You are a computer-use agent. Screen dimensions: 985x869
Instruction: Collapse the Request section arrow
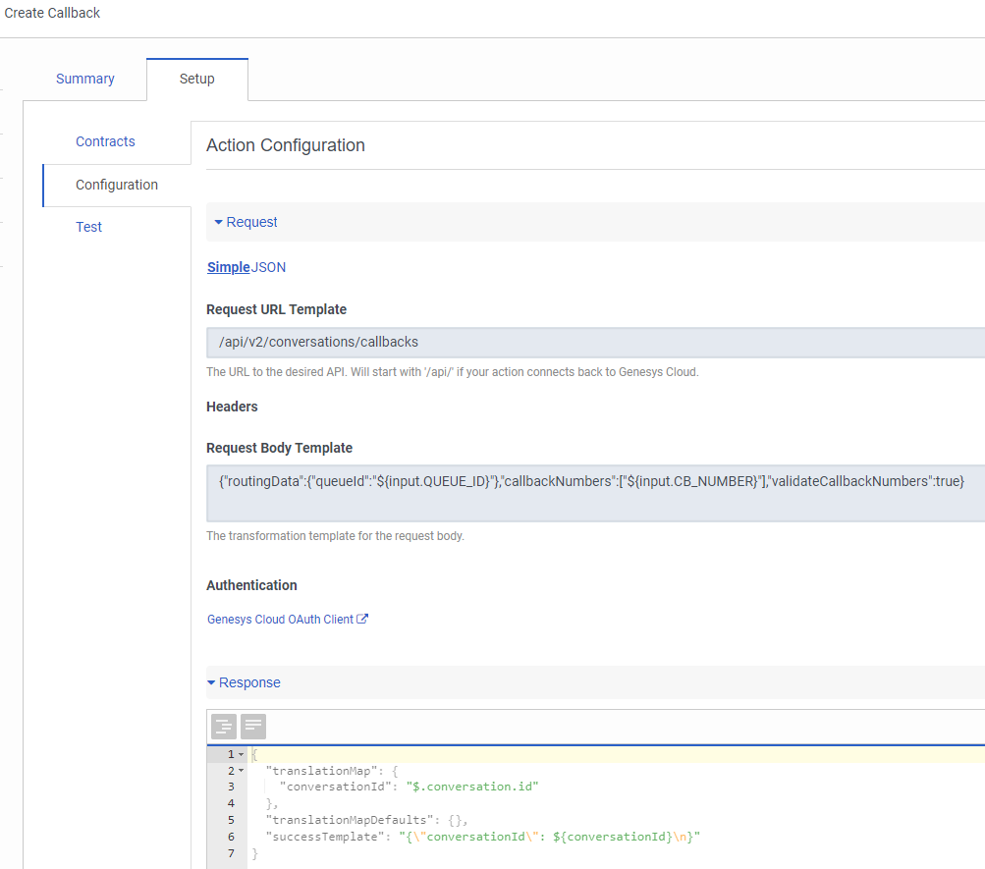click(218, 223)
